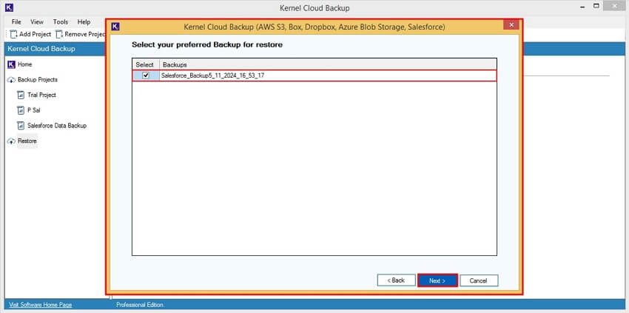Minimize the main Kernel Cloud Backup window
Viewport: 629px width, 313px height.
click(581, 7)
